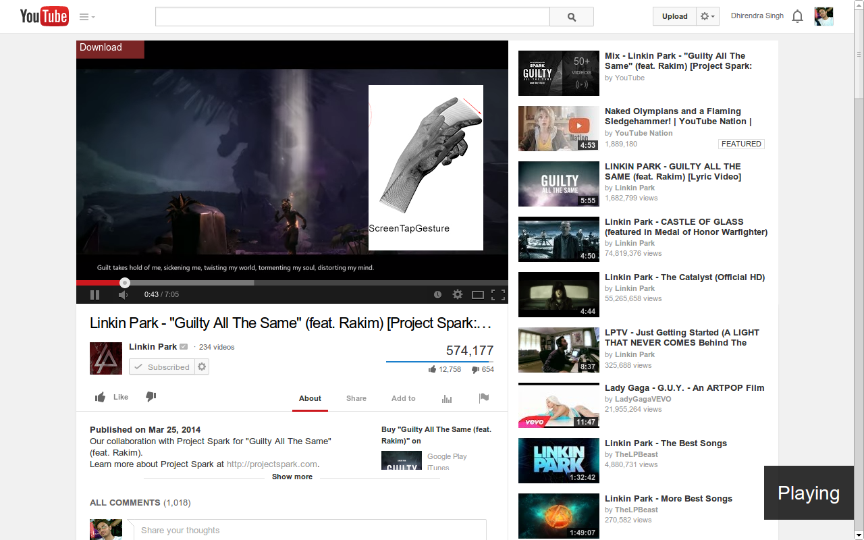This screenshot has height=540, width=864.
Task: Report video using the flag icon
Action: tap(484, 398)
